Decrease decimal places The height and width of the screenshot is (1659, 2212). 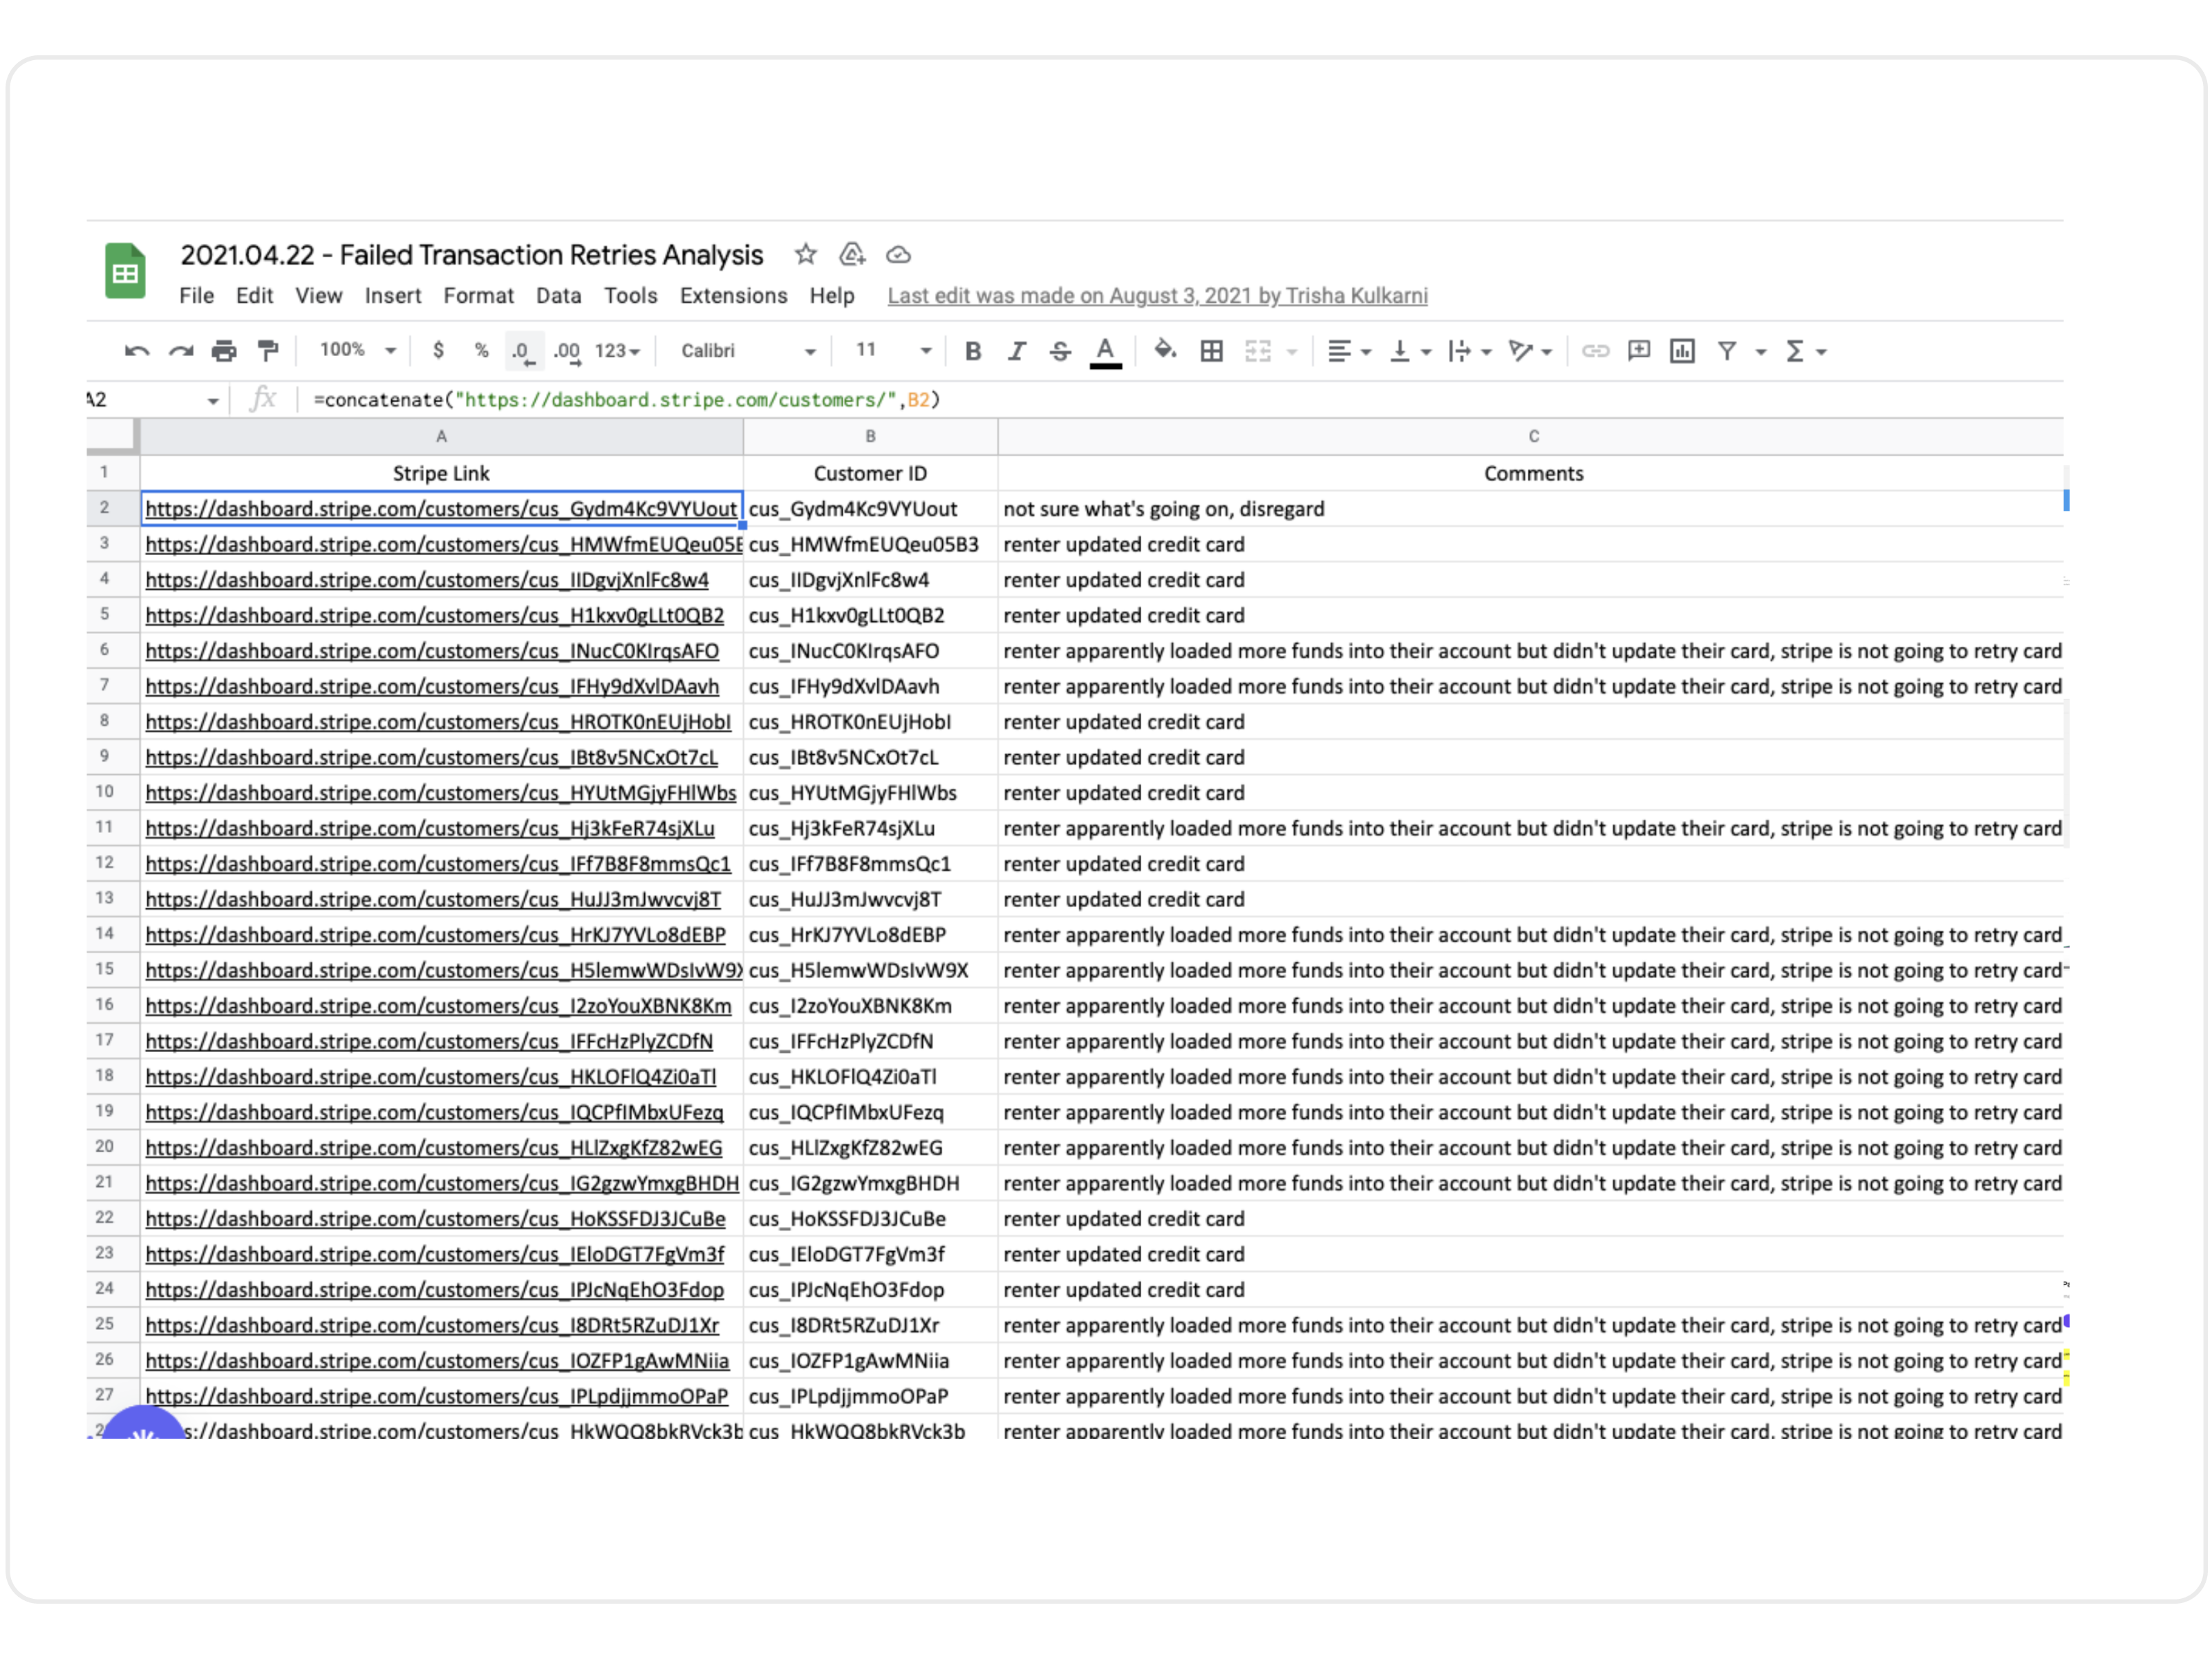point(523,351)
